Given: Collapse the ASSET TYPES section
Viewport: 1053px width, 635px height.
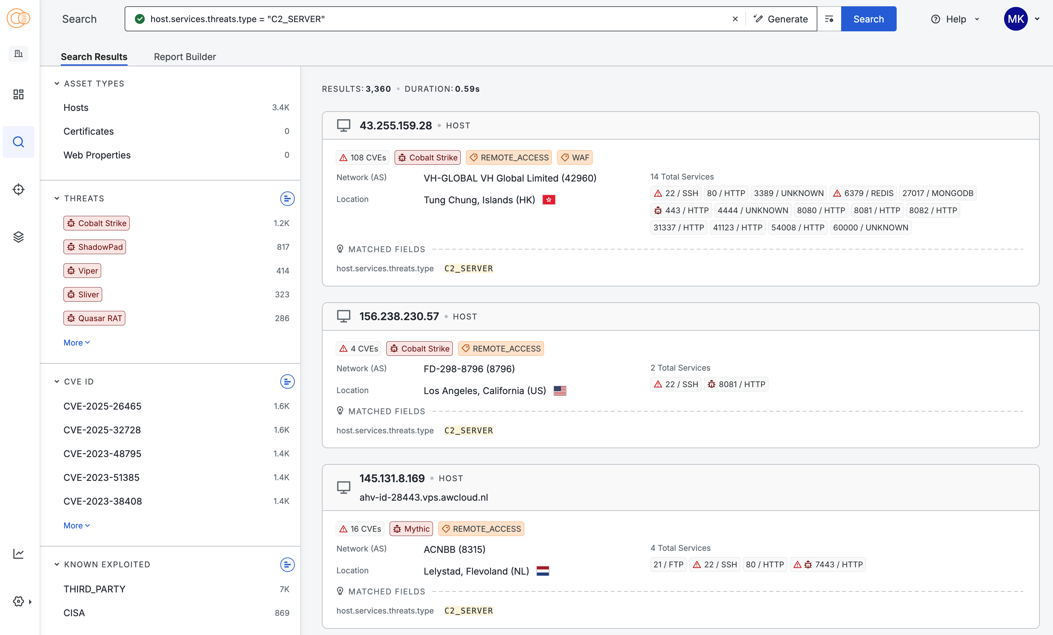Looking at the screenshot, I should [57, 84].
